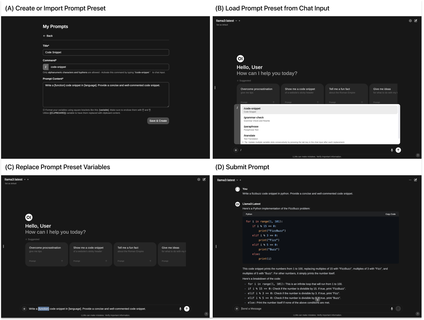Click Copy Code on the Python block
Viewport: 424px width, 320px height.
point(390,214)
